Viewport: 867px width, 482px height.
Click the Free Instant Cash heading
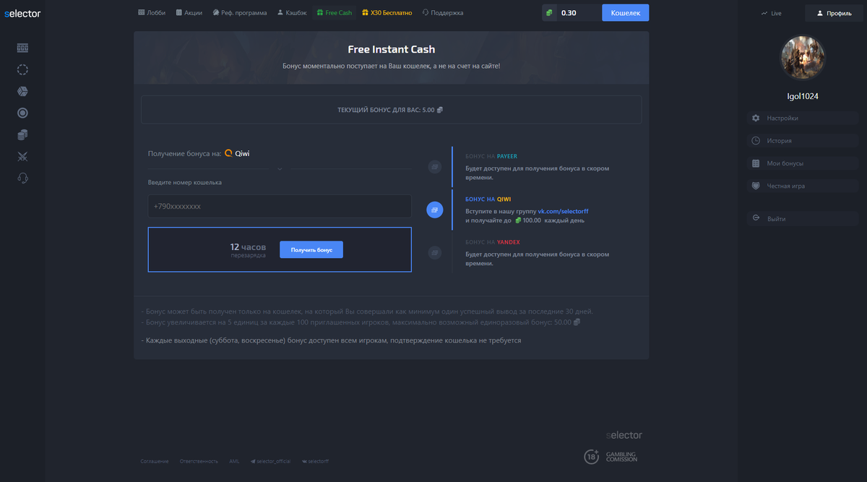coord(391,50)
